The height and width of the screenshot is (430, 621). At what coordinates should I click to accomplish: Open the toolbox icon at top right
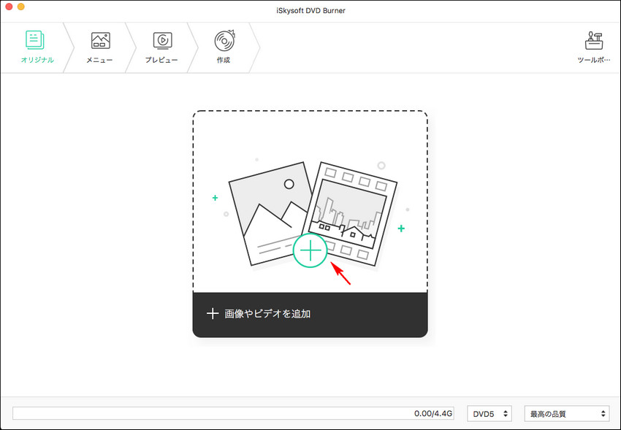pyautogui.click(x=594, y=41)
